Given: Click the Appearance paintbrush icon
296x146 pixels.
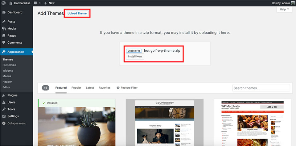Looking at the screenshot, I should pos(4,52).
